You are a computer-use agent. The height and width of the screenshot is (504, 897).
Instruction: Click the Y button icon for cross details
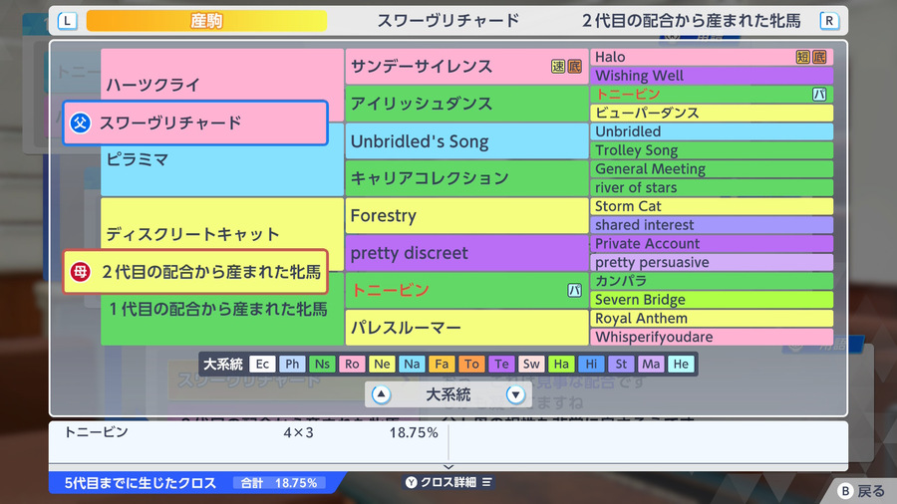412,482
